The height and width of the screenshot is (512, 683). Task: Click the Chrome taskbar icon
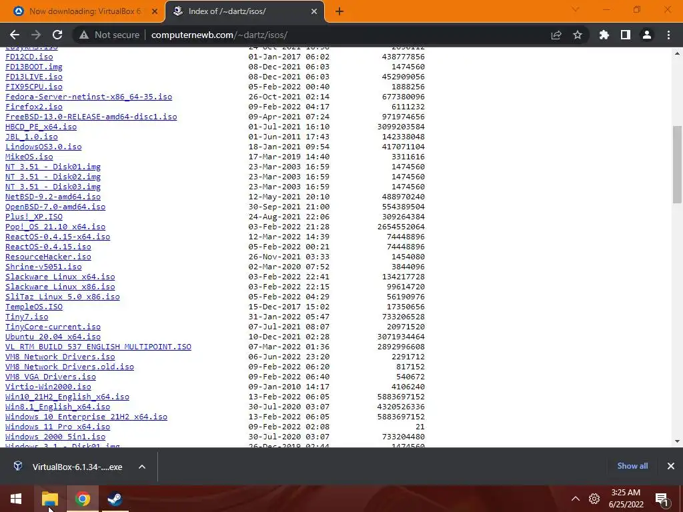(82, 499)
